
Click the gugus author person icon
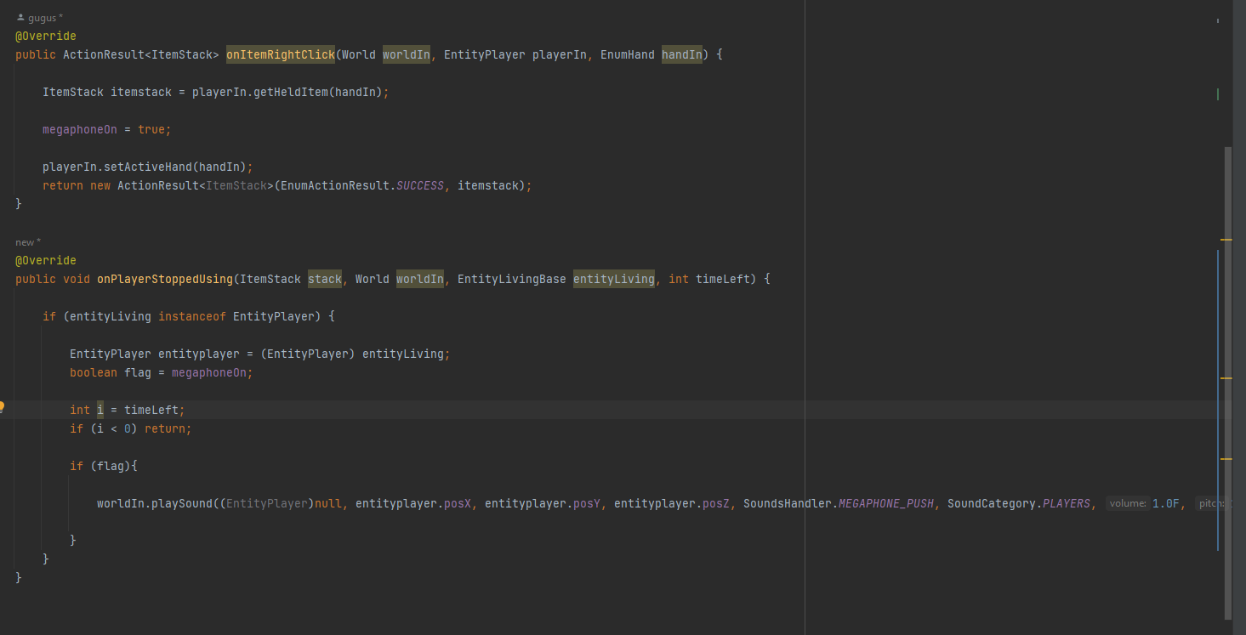[x=20, y=17]
